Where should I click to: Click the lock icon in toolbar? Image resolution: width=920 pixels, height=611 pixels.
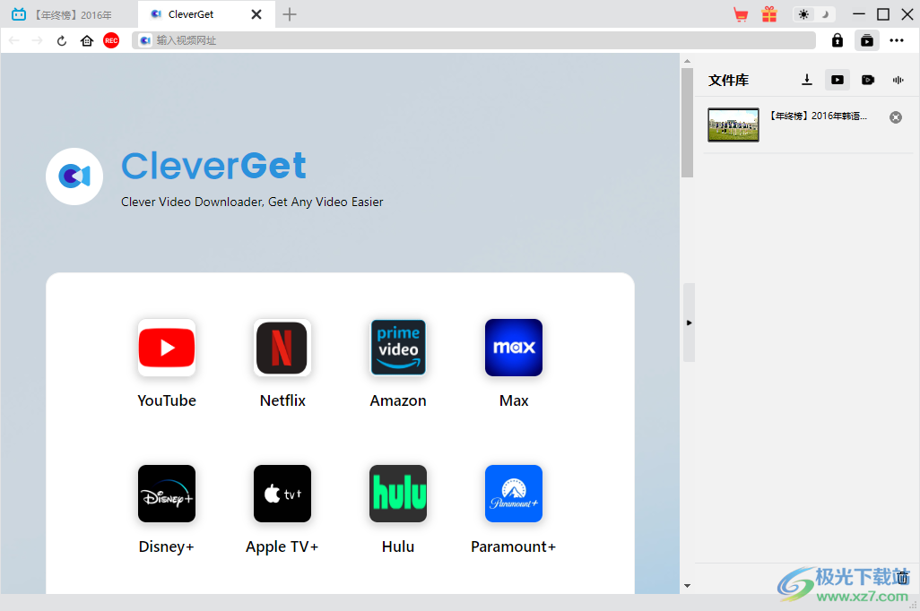838,40
